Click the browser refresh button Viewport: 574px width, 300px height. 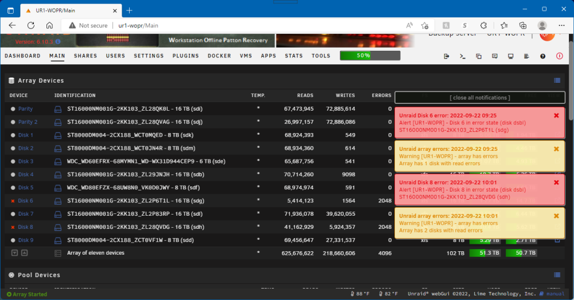(x=31, y=25)
